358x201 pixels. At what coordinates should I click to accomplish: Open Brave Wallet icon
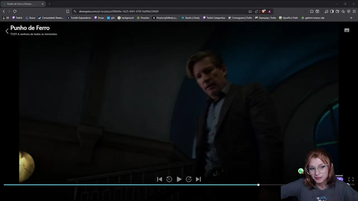pos(337,11)
